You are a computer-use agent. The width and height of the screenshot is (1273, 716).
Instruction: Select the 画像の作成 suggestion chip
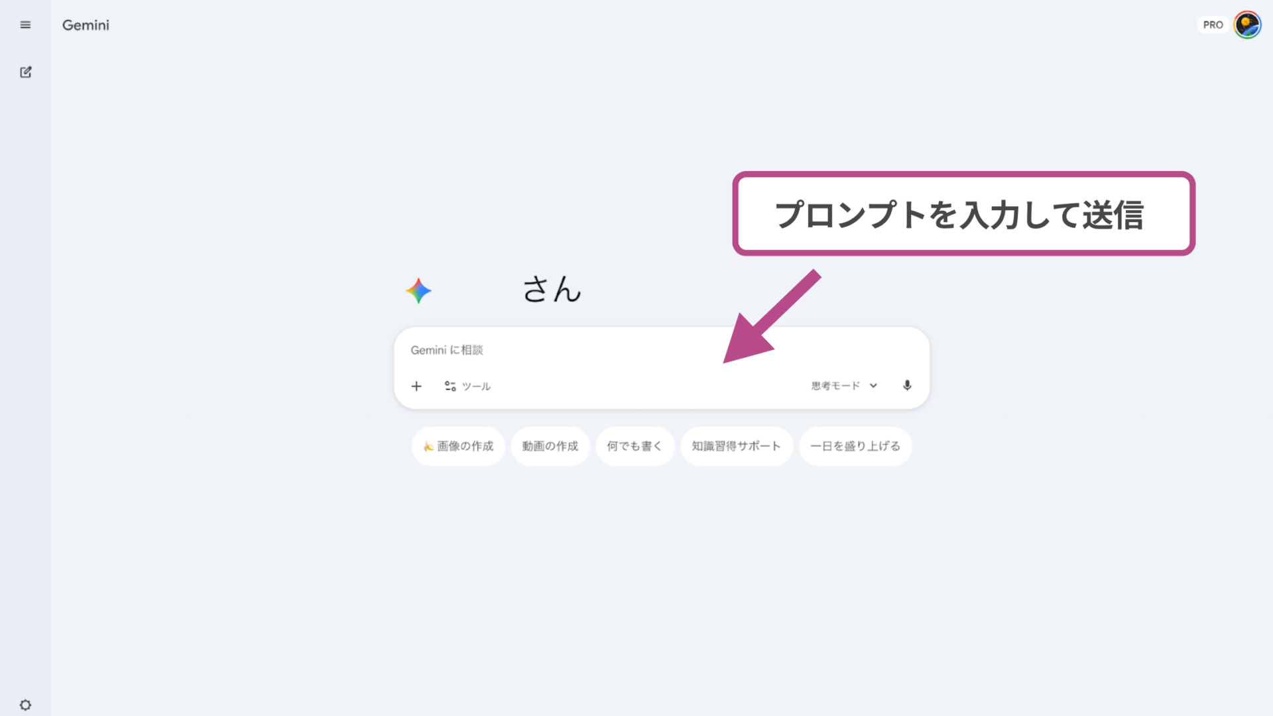pyautogui.click(x=457, y=446)
